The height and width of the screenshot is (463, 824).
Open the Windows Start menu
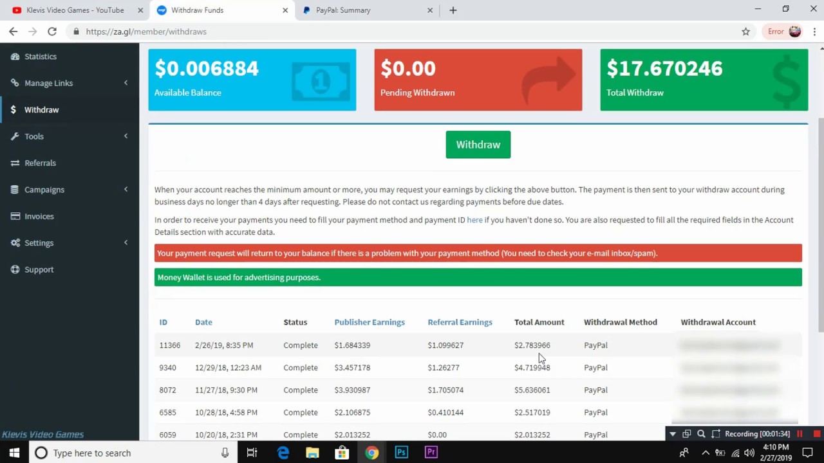[14, 453]
